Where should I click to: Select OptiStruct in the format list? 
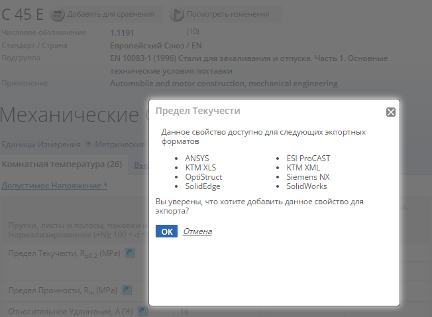(203, 177)
